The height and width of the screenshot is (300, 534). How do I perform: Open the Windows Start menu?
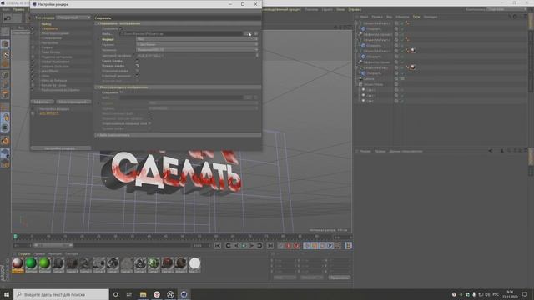(x=7, y=294)
